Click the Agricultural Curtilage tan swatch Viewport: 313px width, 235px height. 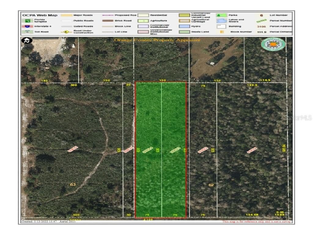click(184, 21)
